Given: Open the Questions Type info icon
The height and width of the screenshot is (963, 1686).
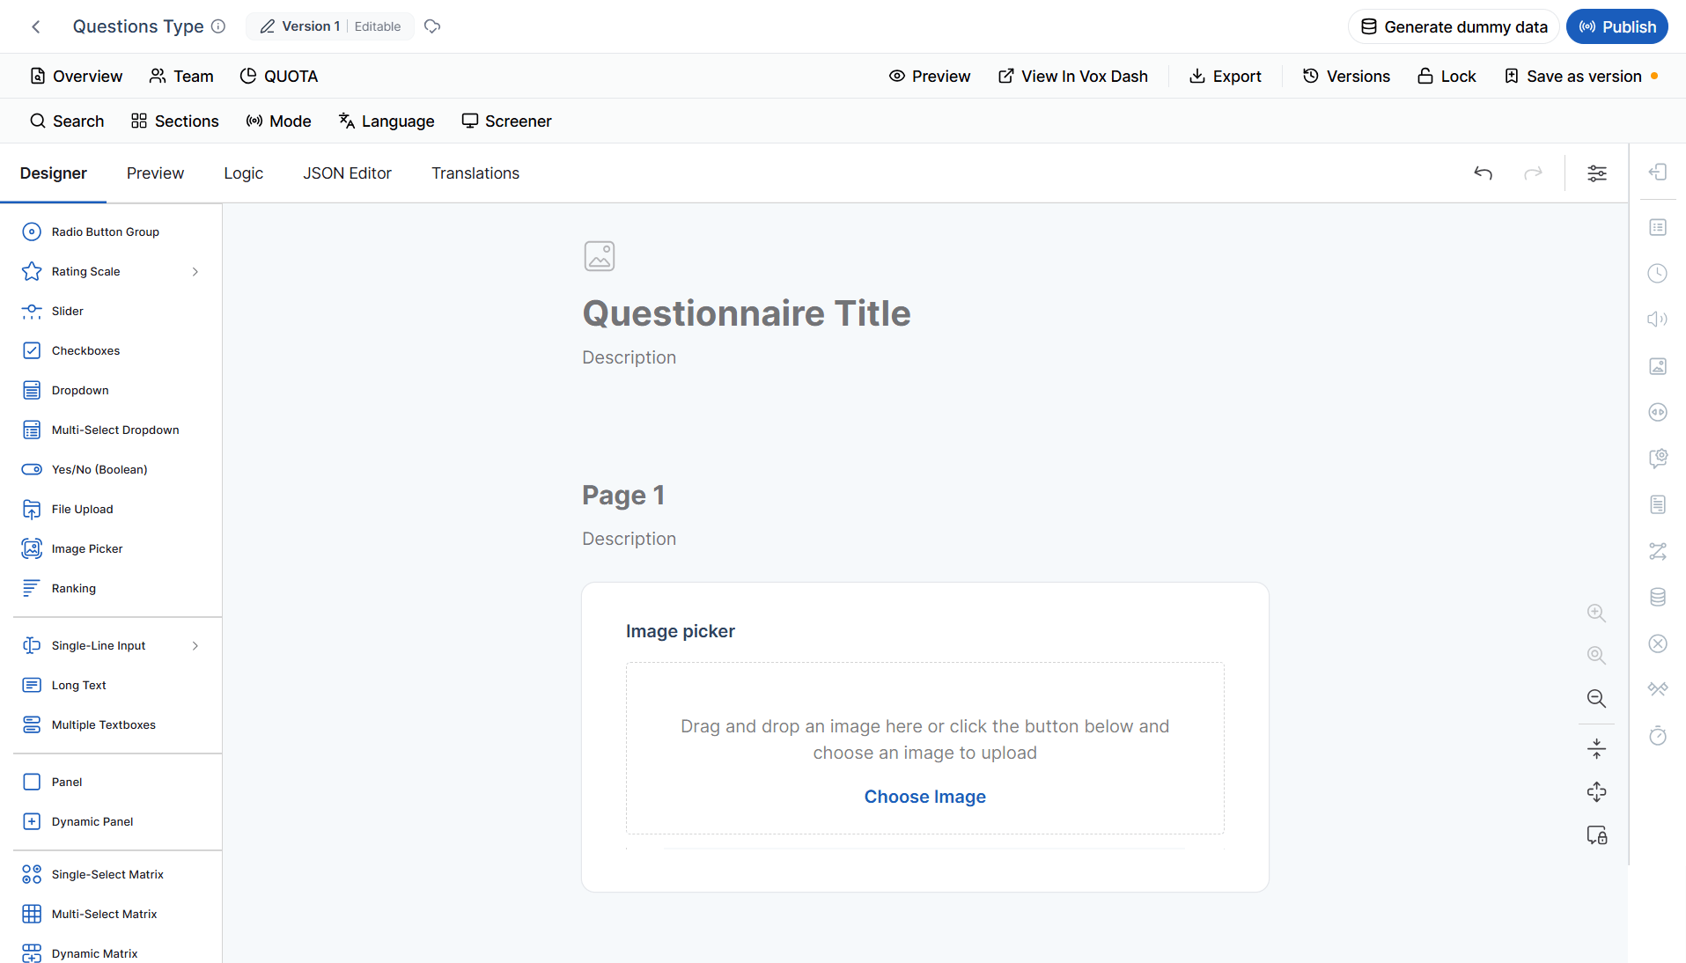Looking at the screenshot, I should point(218,26).
